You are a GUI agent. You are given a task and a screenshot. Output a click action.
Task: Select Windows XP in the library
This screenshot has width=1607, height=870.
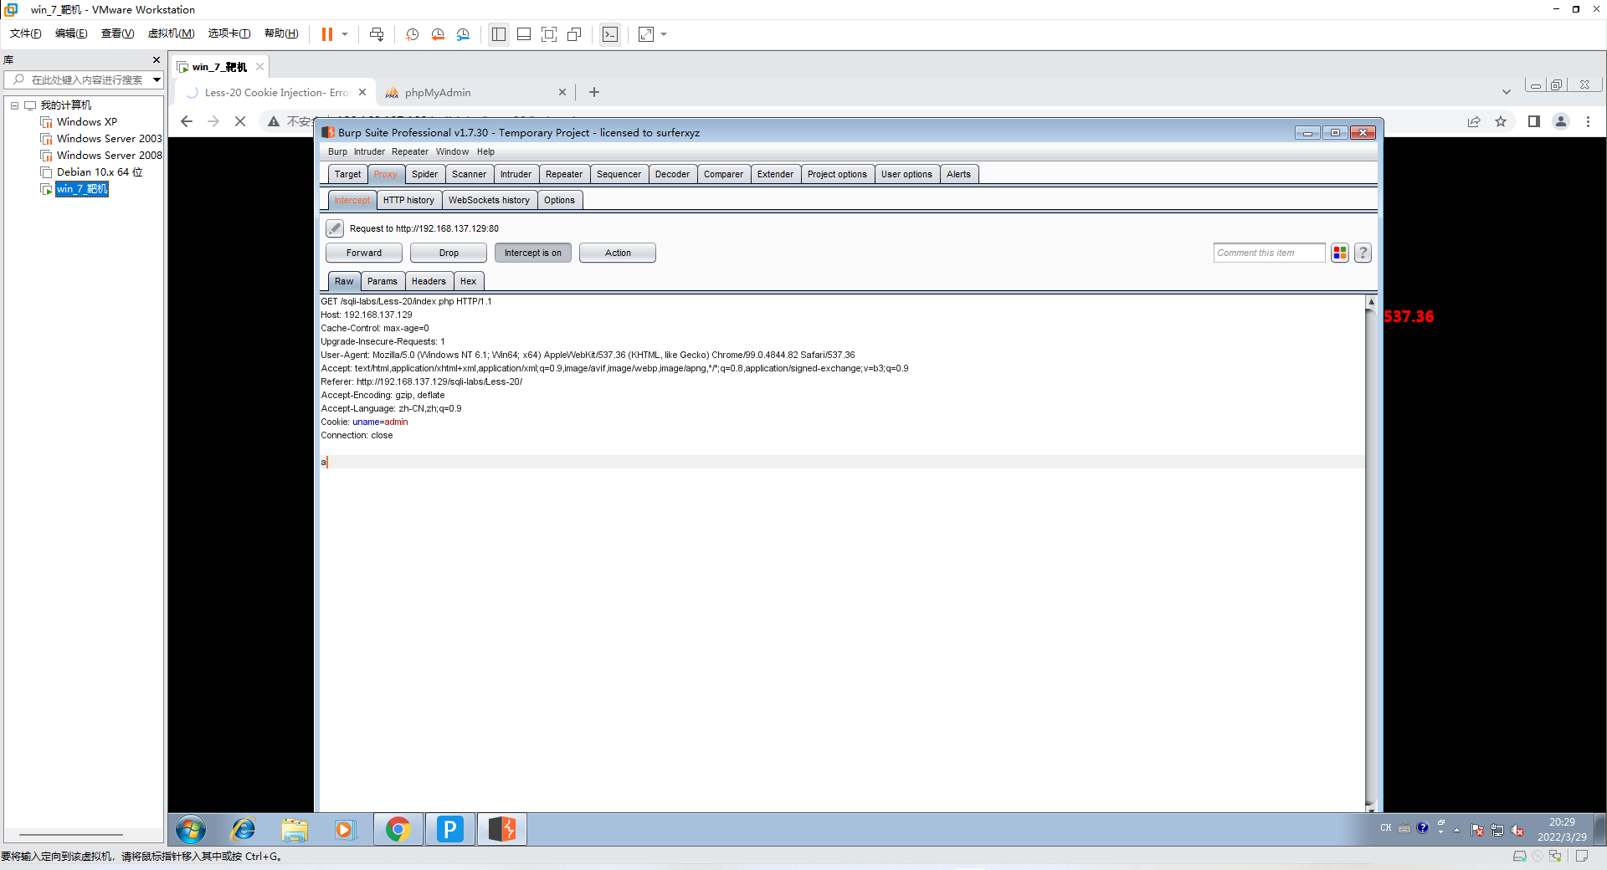pos(86,122)
